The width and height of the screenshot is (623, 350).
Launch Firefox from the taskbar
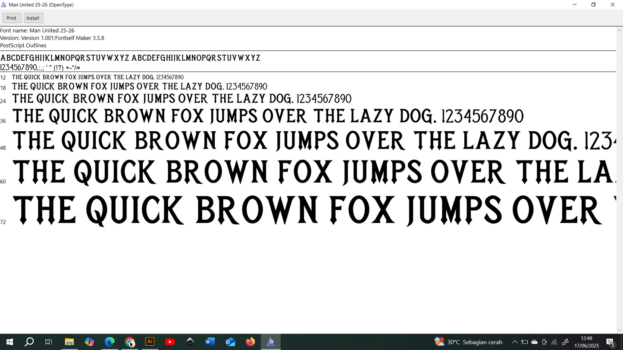point(250,342)
